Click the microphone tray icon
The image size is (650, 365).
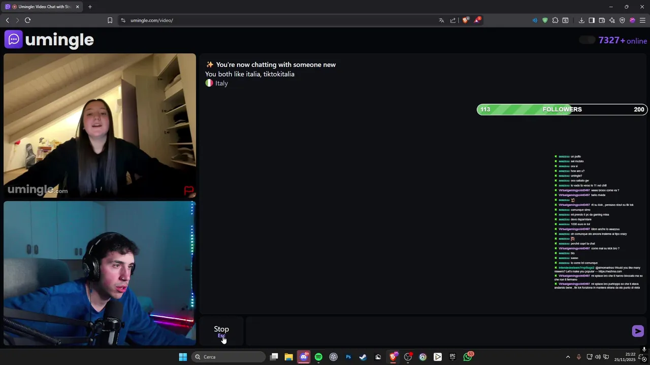(578, 357)
